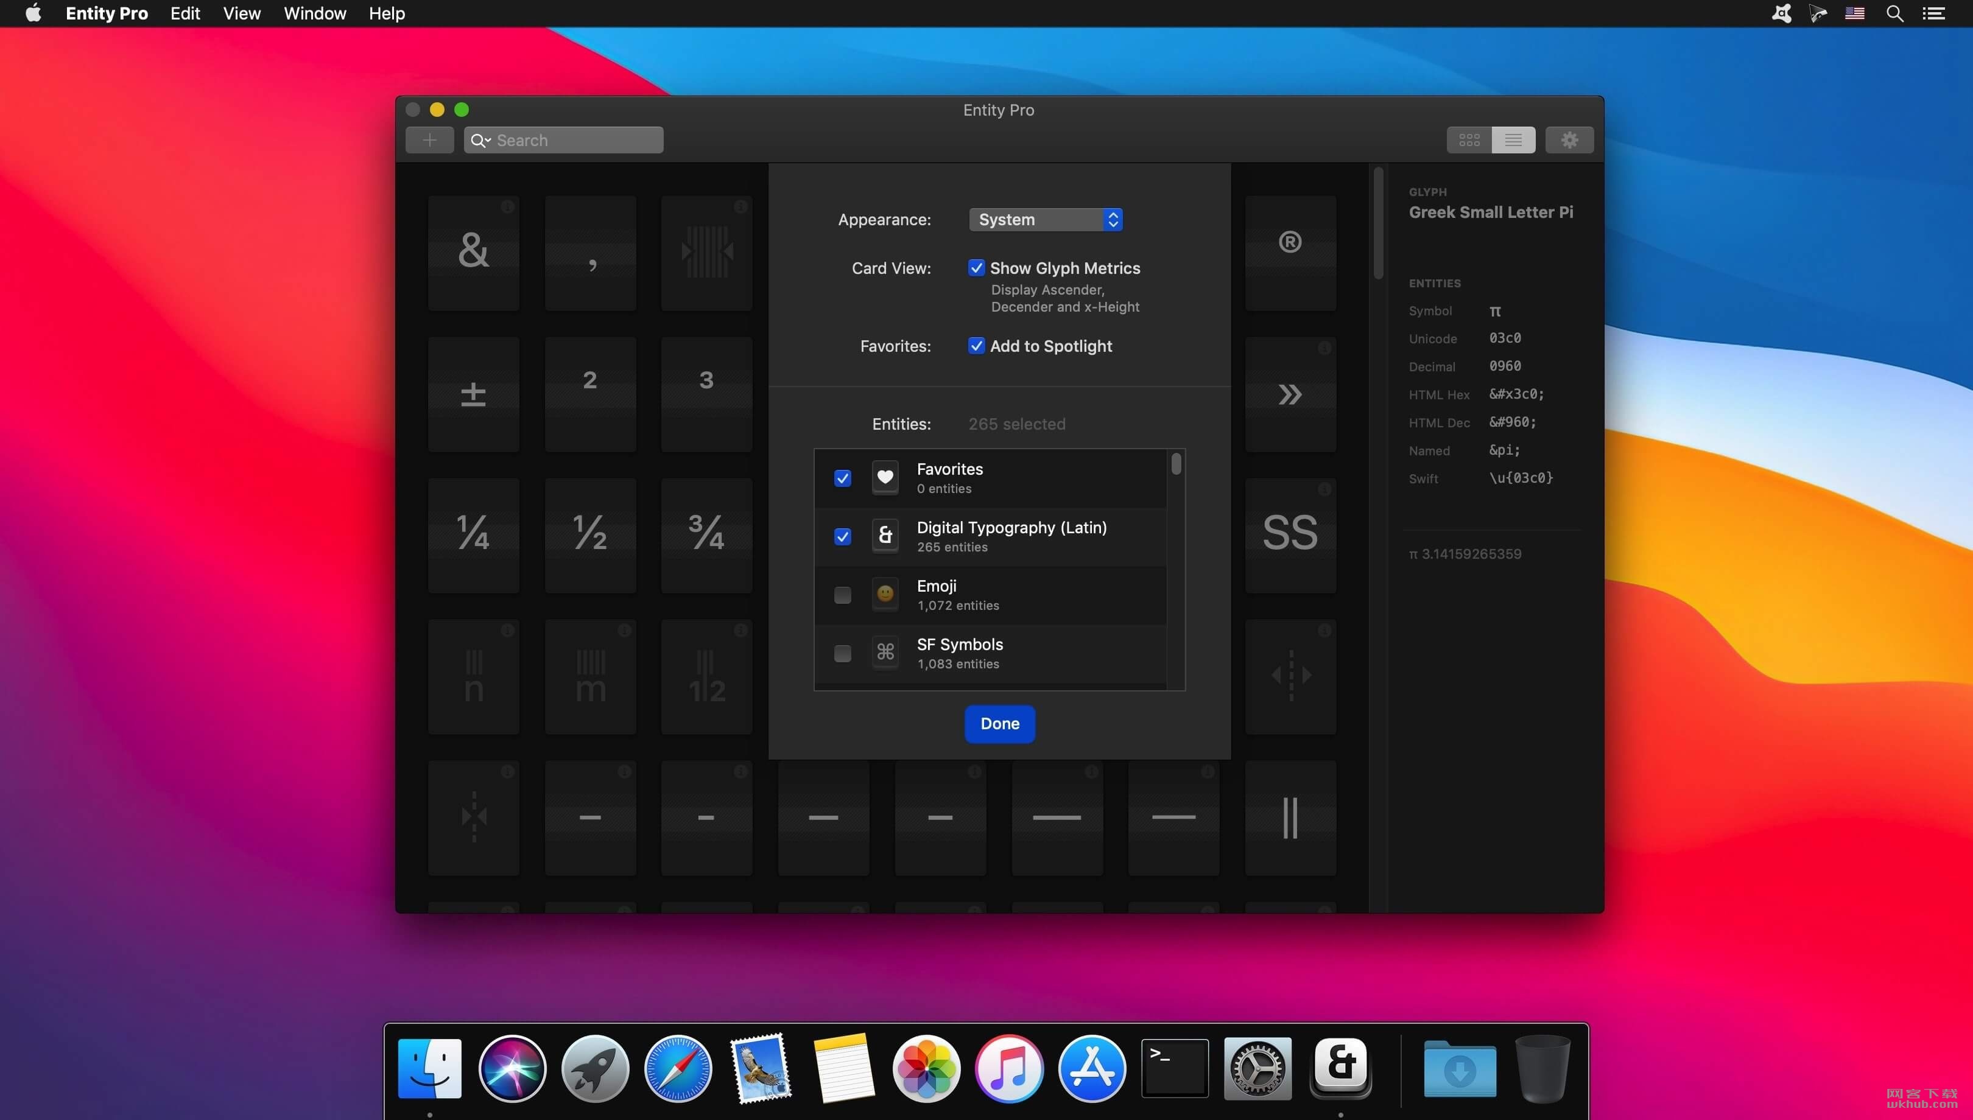Click the Swift value \u{03c0}
The width and height of the screenshot is (1973, 1120).
(x=1521, y=478)
